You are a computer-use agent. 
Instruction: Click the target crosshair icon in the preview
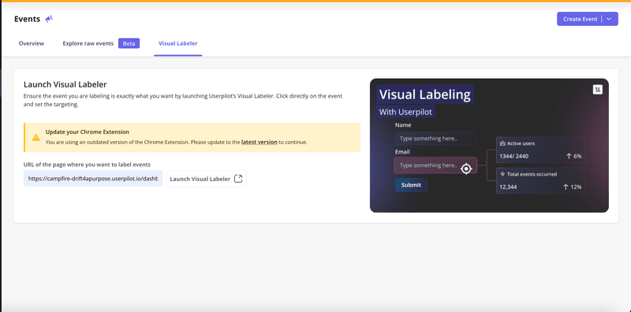pyautogui.click(x=466, y=169)
